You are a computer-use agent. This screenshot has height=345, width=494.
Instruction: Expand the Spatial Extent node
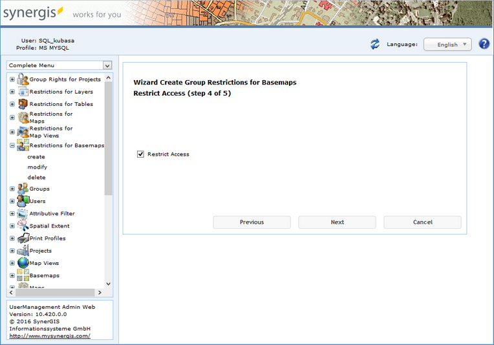tap(12, 225)
